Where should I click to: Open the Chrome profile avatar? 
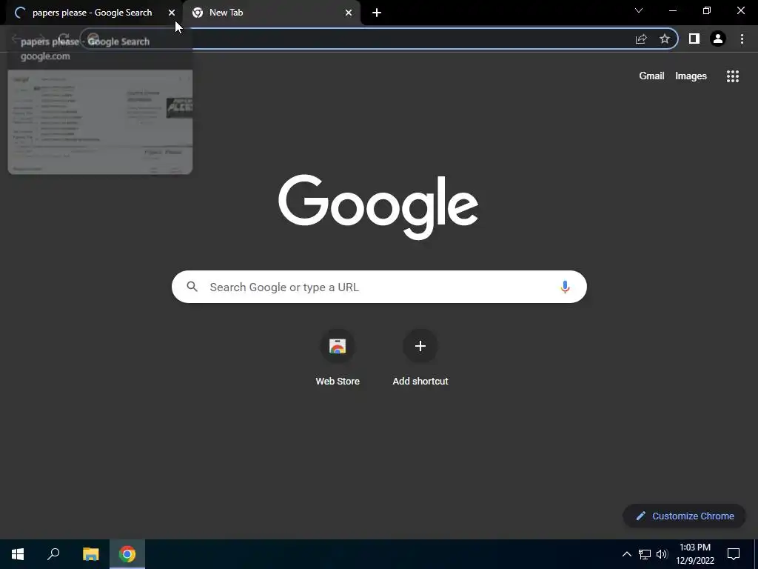[718, 39]
